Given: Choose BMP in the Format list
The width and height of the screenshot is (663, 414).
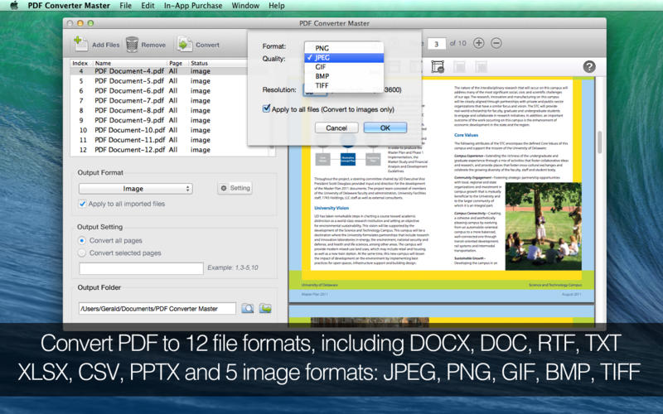Looking at the screenshot, I should pyautogui.click(x=344, y=76).
